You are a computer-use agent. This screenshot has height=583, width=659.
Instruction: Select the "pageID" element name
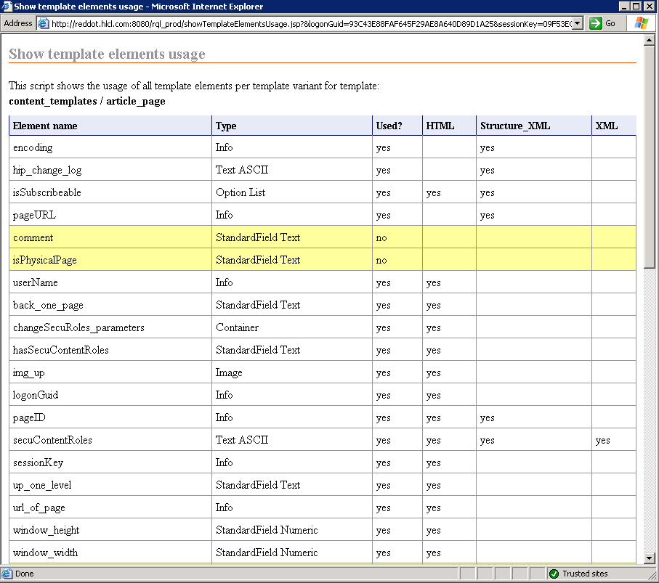tap(29, 418)
